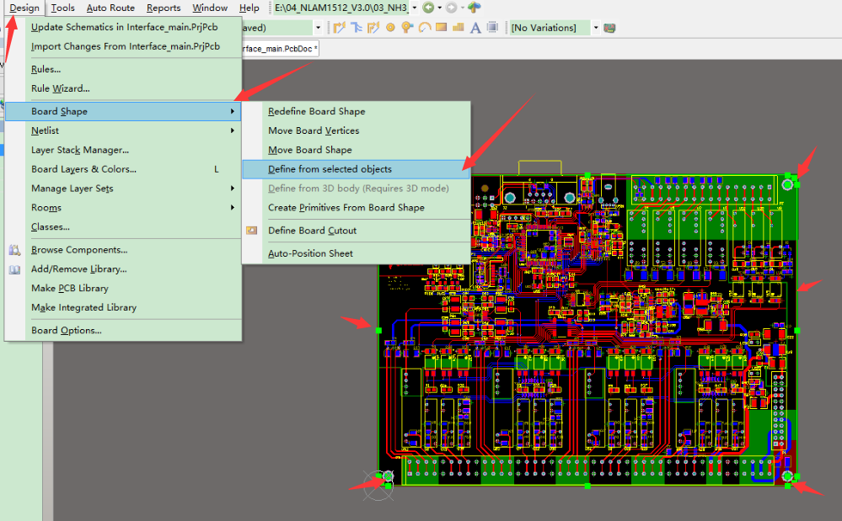Select the Interactively Route Multiple Connections tool
Image resolution: width=842 pixels, height=521 pixels.
[358, 27]
